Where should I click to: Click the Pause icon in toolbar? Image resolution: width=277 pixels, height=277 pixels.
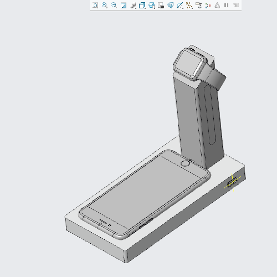[227, 6]
